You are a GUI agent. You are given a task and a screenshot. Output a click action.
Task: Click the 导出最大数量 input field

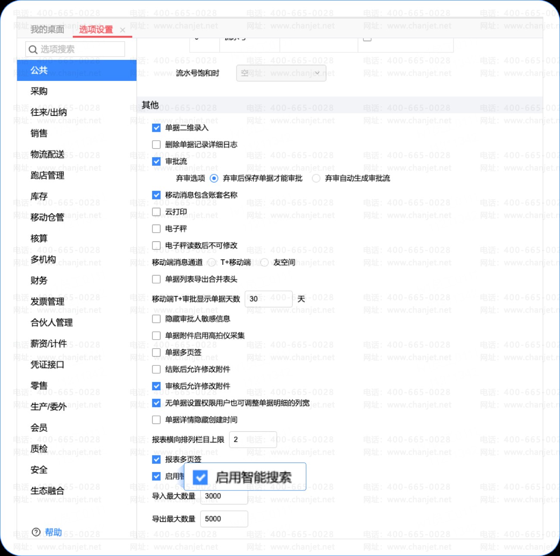pyautogui.click(x=224, y=519)
